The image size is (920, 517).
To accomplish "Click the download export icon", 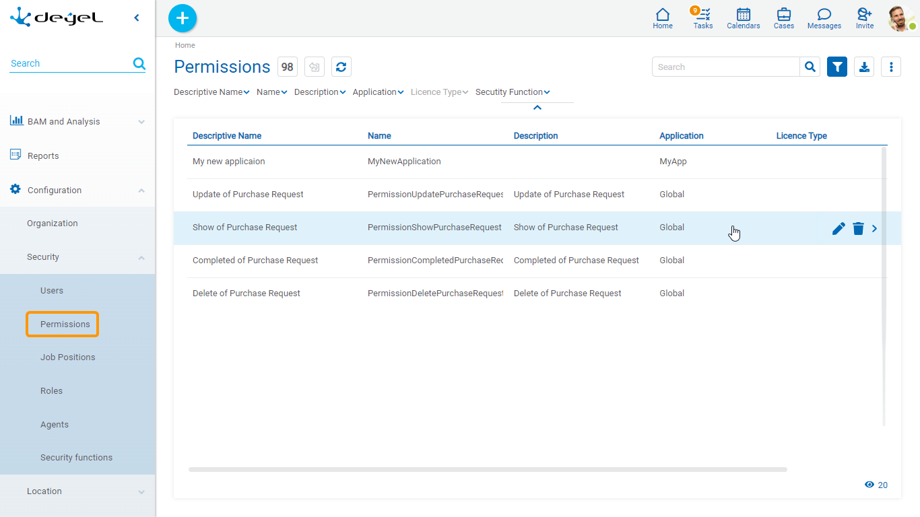I will coord(864,67).
